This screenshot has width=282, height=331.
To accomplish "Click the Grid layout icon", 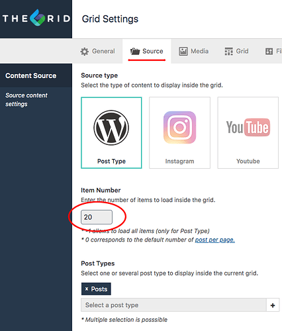I will [228, 52].
